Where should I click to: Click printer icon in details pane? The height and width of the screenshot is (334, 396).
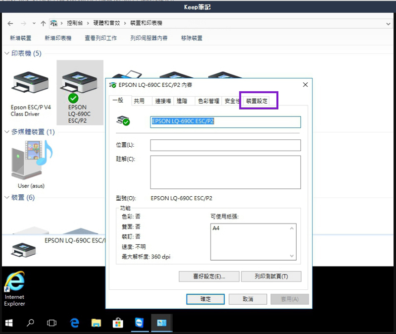(23, 250)
